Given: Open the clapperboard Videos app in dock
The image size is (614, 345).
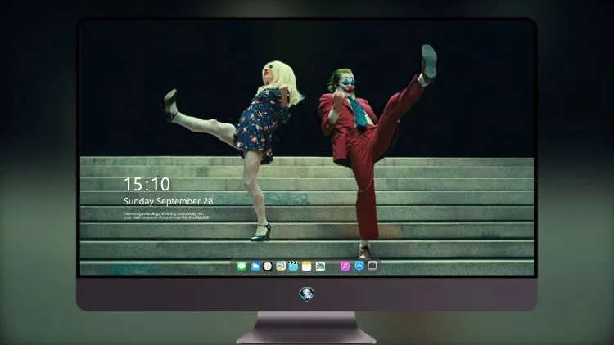Looking at the screenshot, I should (293, 267).
